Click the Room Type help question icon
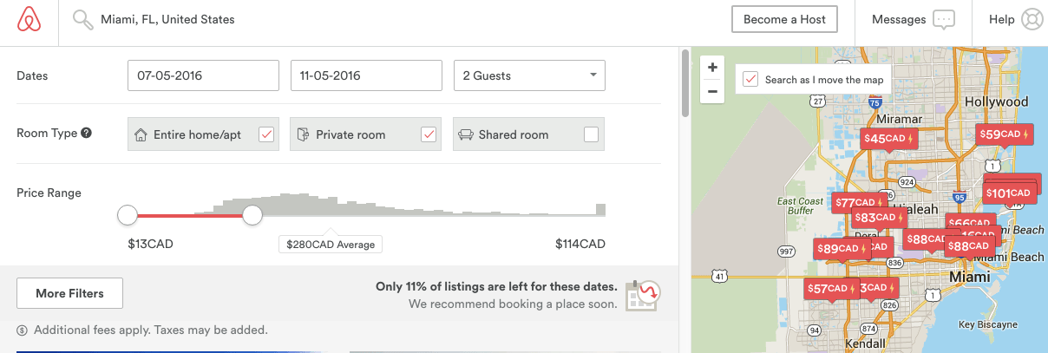The height and width of the screenshot is (353, 1048). click(86, 134)
